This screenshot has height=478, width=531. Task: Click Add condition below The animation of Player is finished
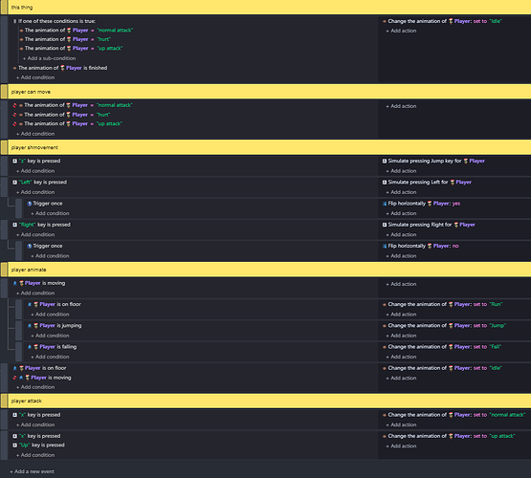(35, 77)
